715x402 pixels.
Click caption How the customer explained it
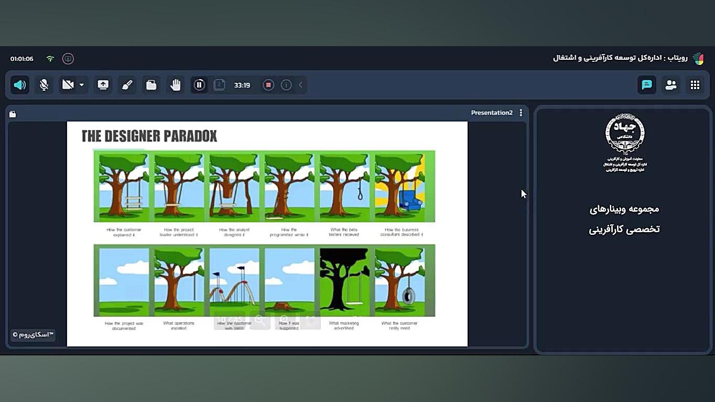124,232
